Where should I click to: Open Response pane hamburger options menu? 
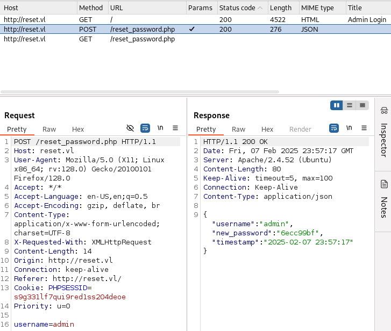coord(364,128)
